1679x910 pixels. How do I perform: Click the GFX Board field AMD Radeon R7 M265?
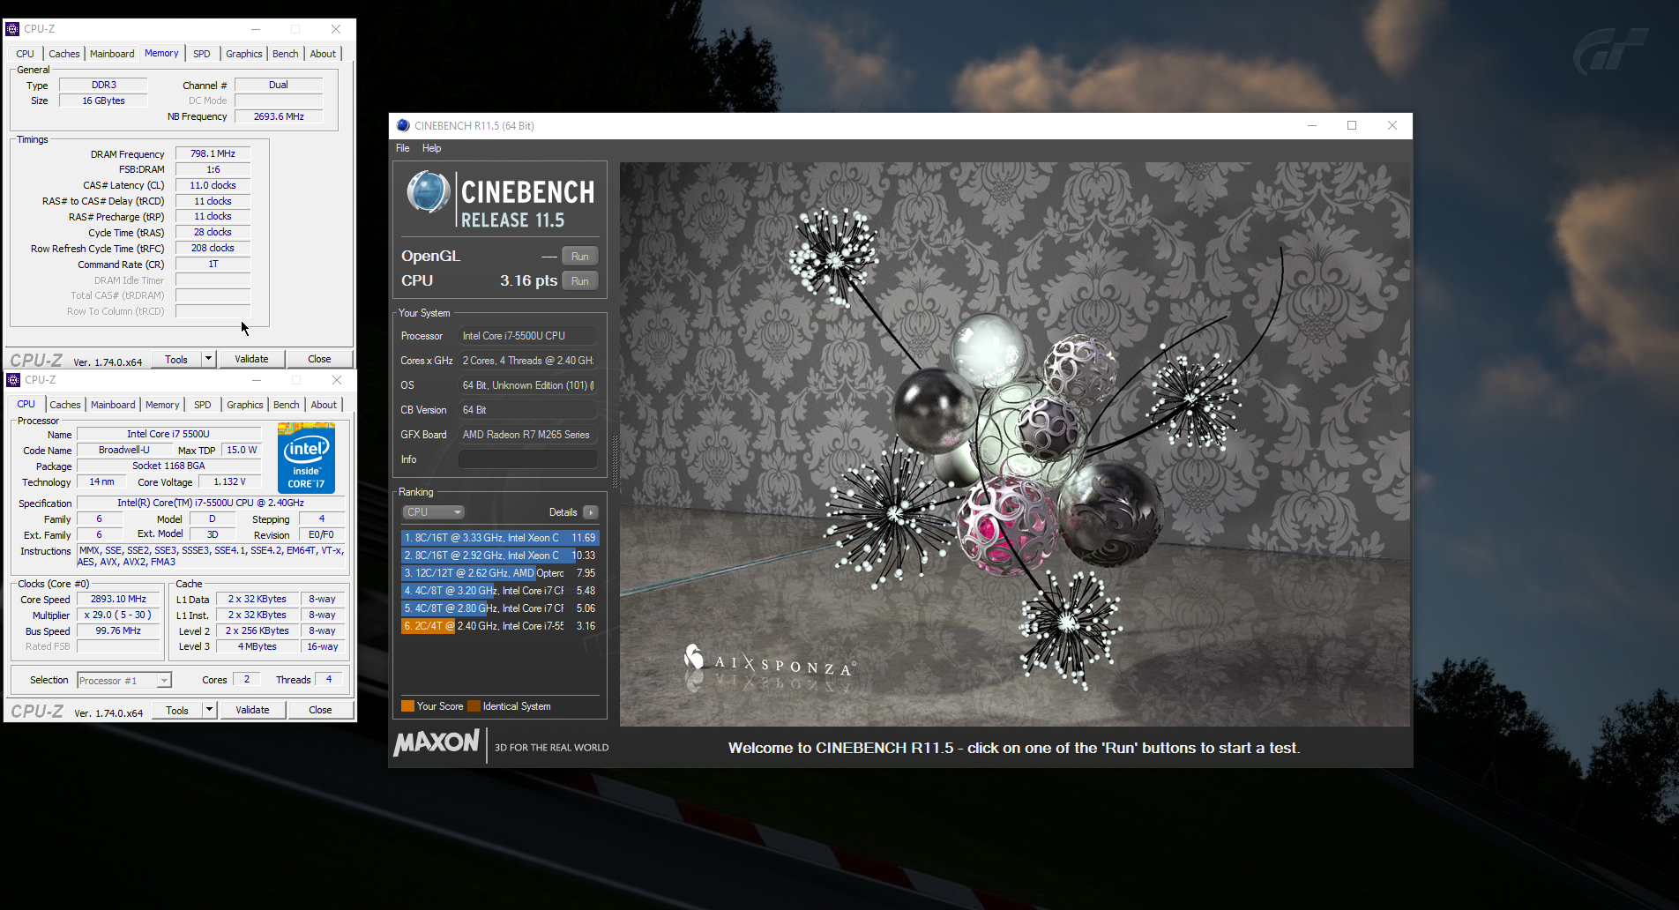527,435
